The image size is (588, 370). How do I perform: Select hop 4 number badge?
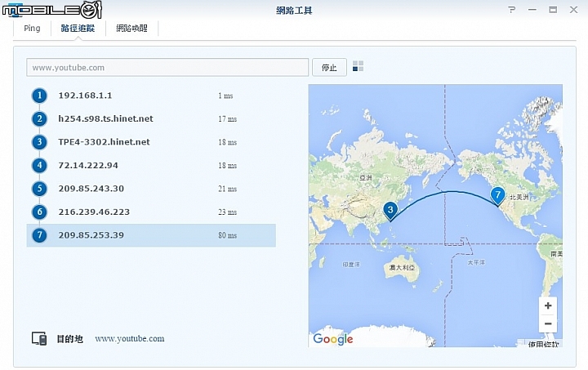point(39,165)
